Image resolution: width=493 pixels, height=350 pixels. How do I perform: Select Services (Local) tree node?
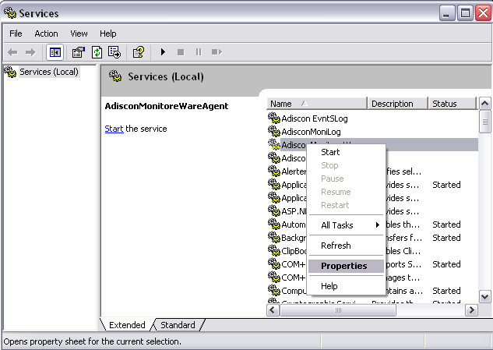point(49,72)
